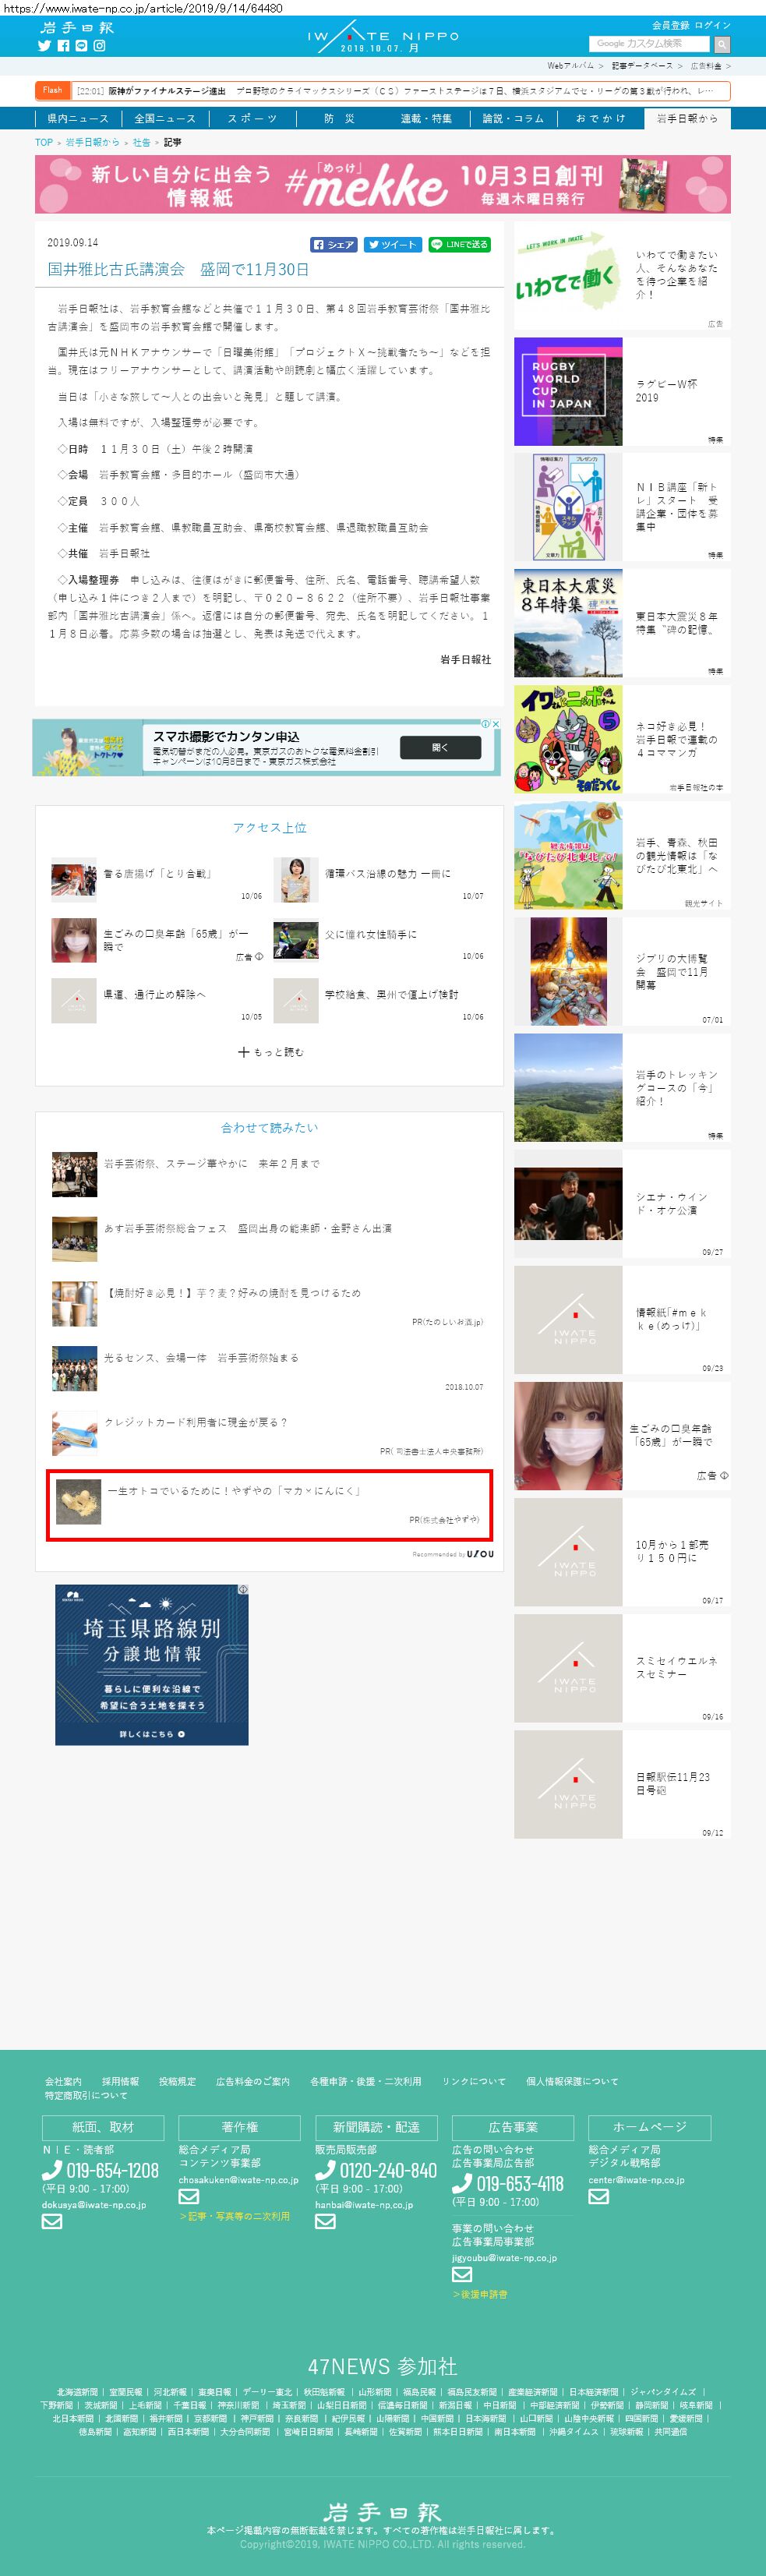Image resolution: width=766 pixels, height=2576 pixels.
Task: Click the search magnifier button
Action: pos(722,44)
